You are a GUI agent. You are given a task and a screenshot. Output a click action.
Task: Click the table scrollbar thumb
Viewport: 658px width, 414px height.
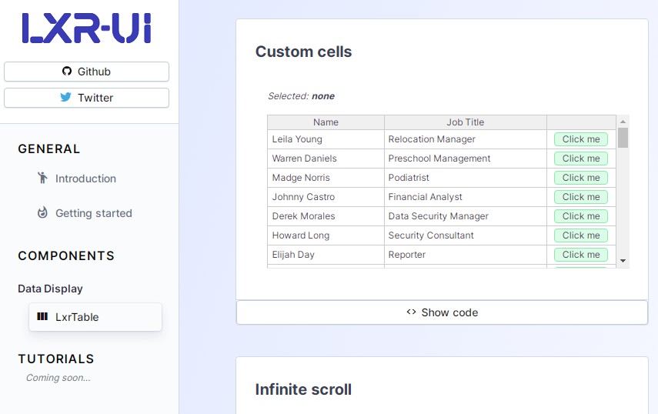click(x=623, y=138)
